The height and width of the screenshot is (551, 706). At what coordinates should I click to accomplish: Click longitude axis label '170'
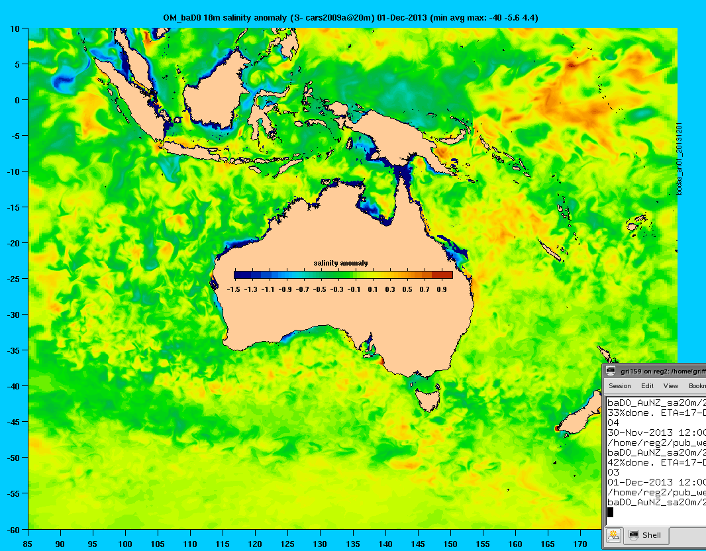pos(580,544)
